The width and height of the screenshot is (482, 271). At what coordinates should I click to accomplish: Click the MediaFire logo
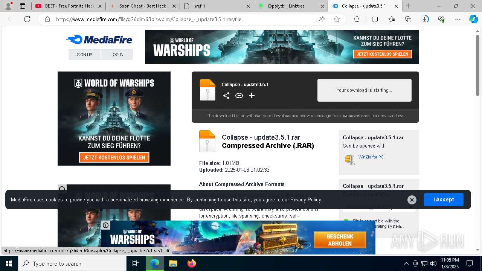(x=99, y=40)
